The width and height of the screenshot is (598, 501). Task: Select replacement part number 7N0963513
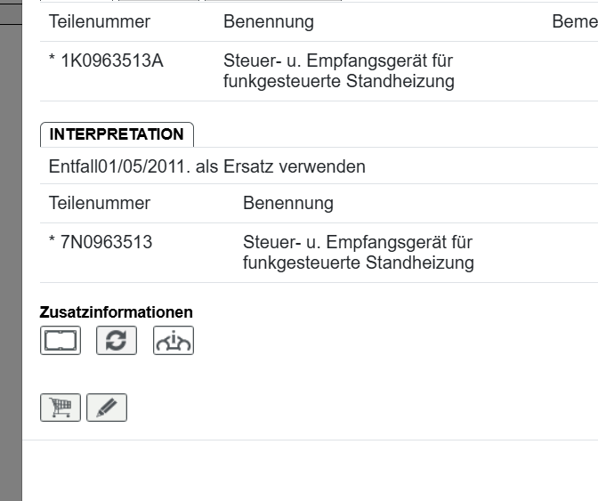106,242
